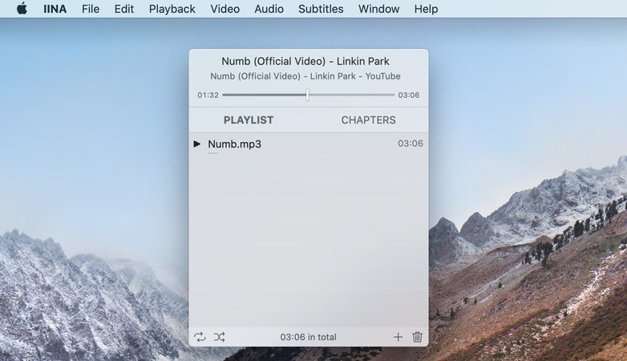Click the playback seek slider knob
This screenshot has width=627, height=361.
click(x=307, y=95)
